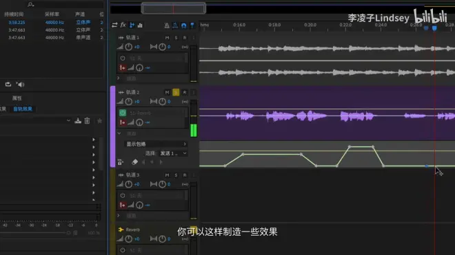The image size is (455, 255).
Task: Save the effects rack preset with the download icon
Action: (x=78, y=121)
